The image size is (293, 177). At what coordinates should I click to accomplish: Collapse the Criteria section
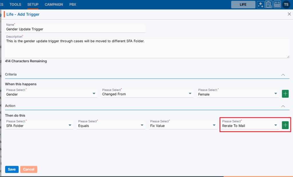click(x=283, y=75)
